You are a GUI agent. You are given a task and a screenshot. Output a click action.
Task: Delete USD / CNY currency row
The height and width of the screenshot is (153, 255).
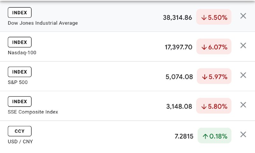coord(243,135)
